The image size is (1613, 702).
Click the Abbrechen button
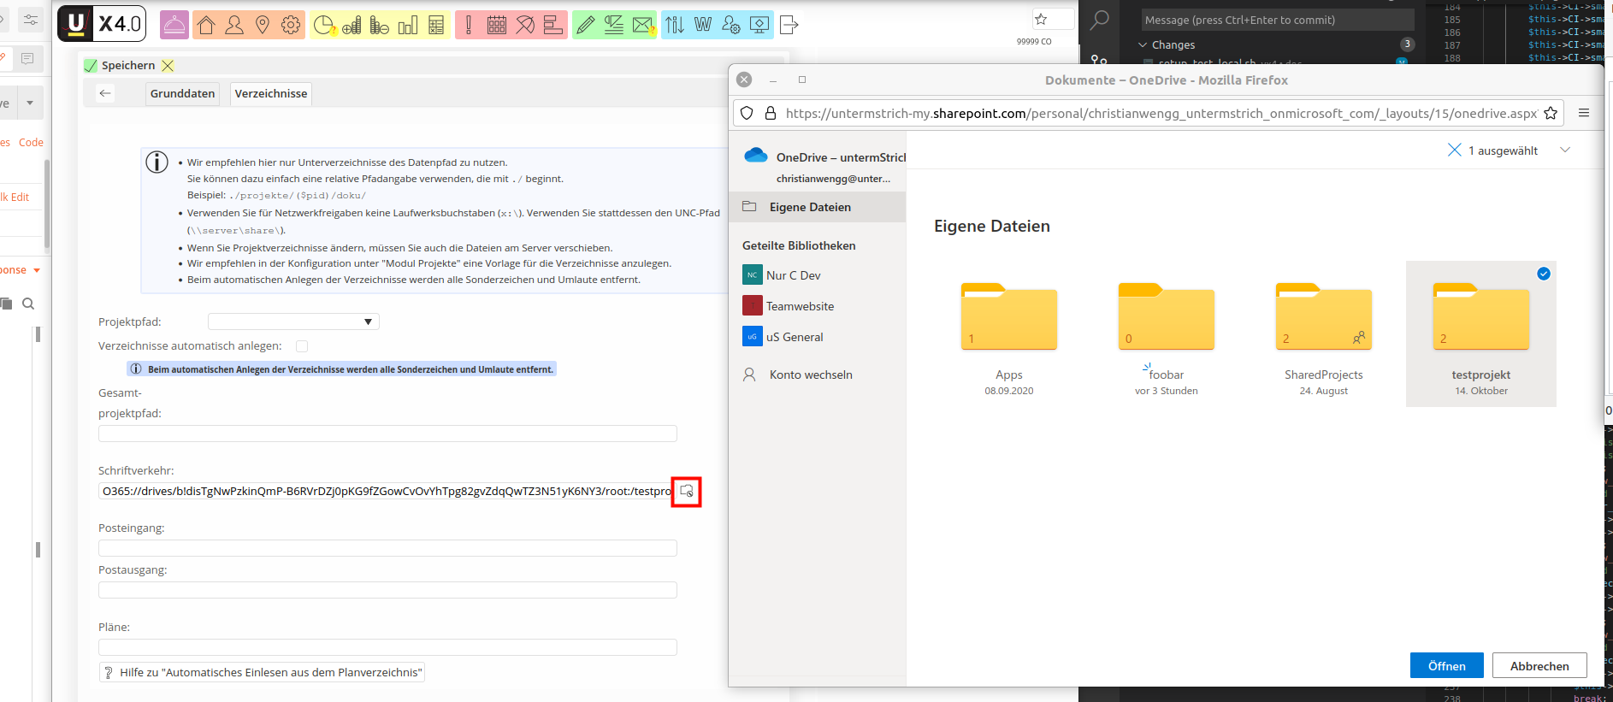[1539, 665]
